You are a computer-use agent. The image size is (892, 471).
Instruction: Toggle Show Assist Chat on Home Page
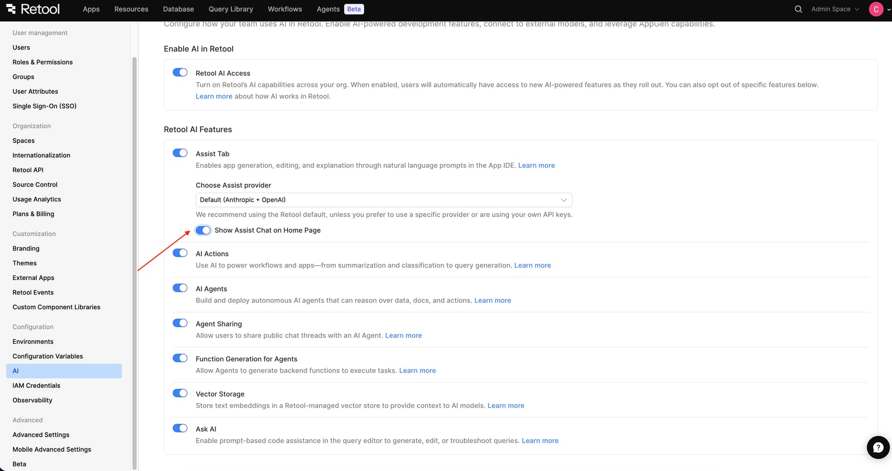[x=203, y=230]
